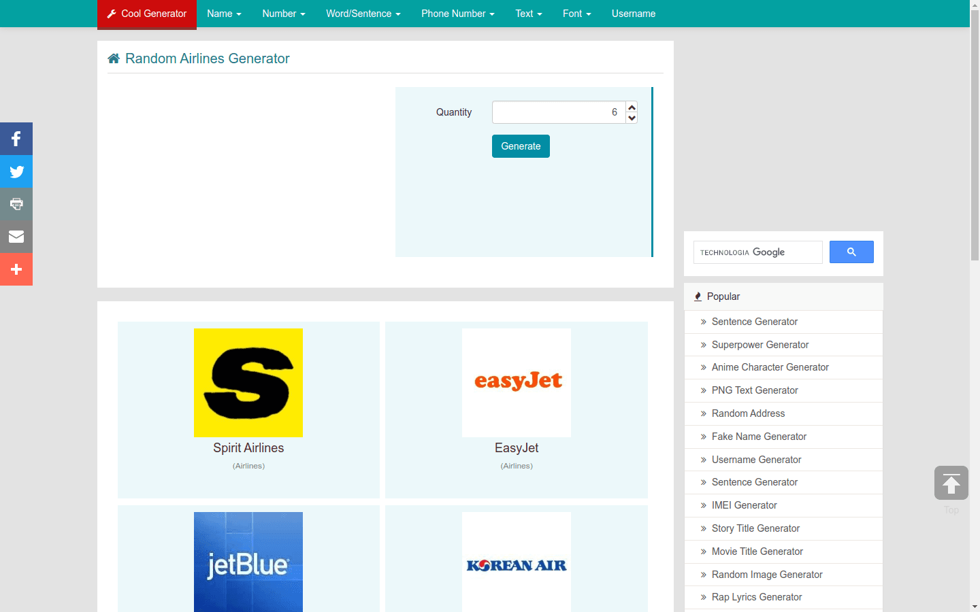Click the back-to-top arrow icon
Viewport: 980px width, 612px height.
951,483
